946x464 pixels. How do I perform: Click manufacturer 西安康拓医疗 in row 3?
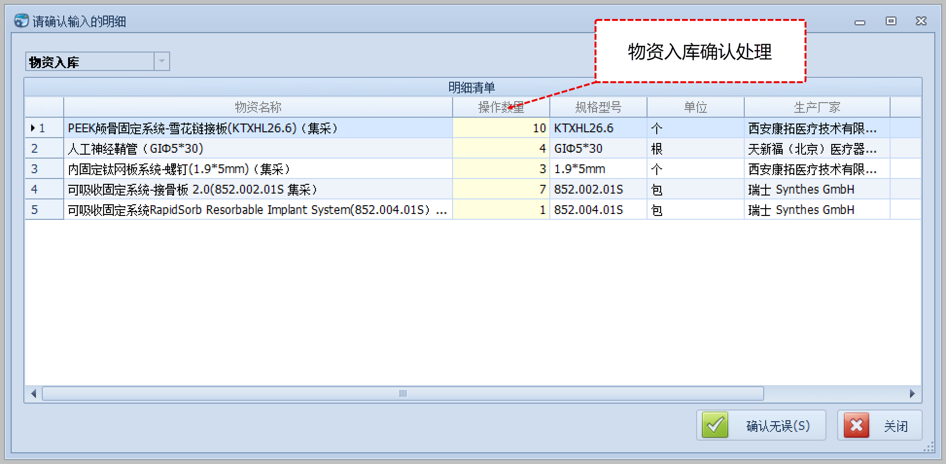point(817,169)
